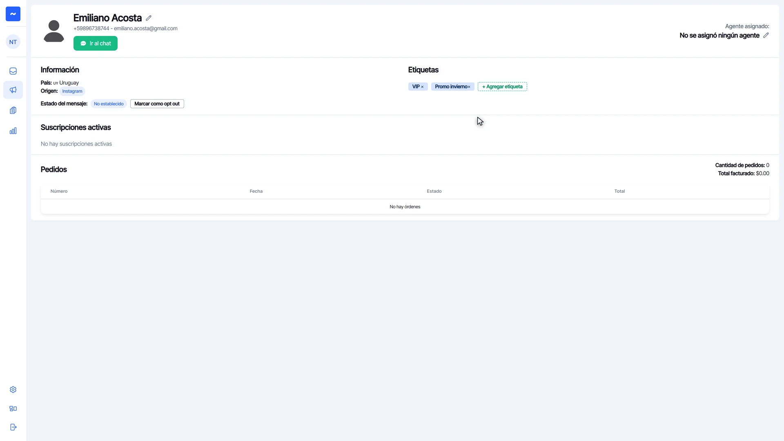Click the Total facturado $0.00 value

(762, 174)
